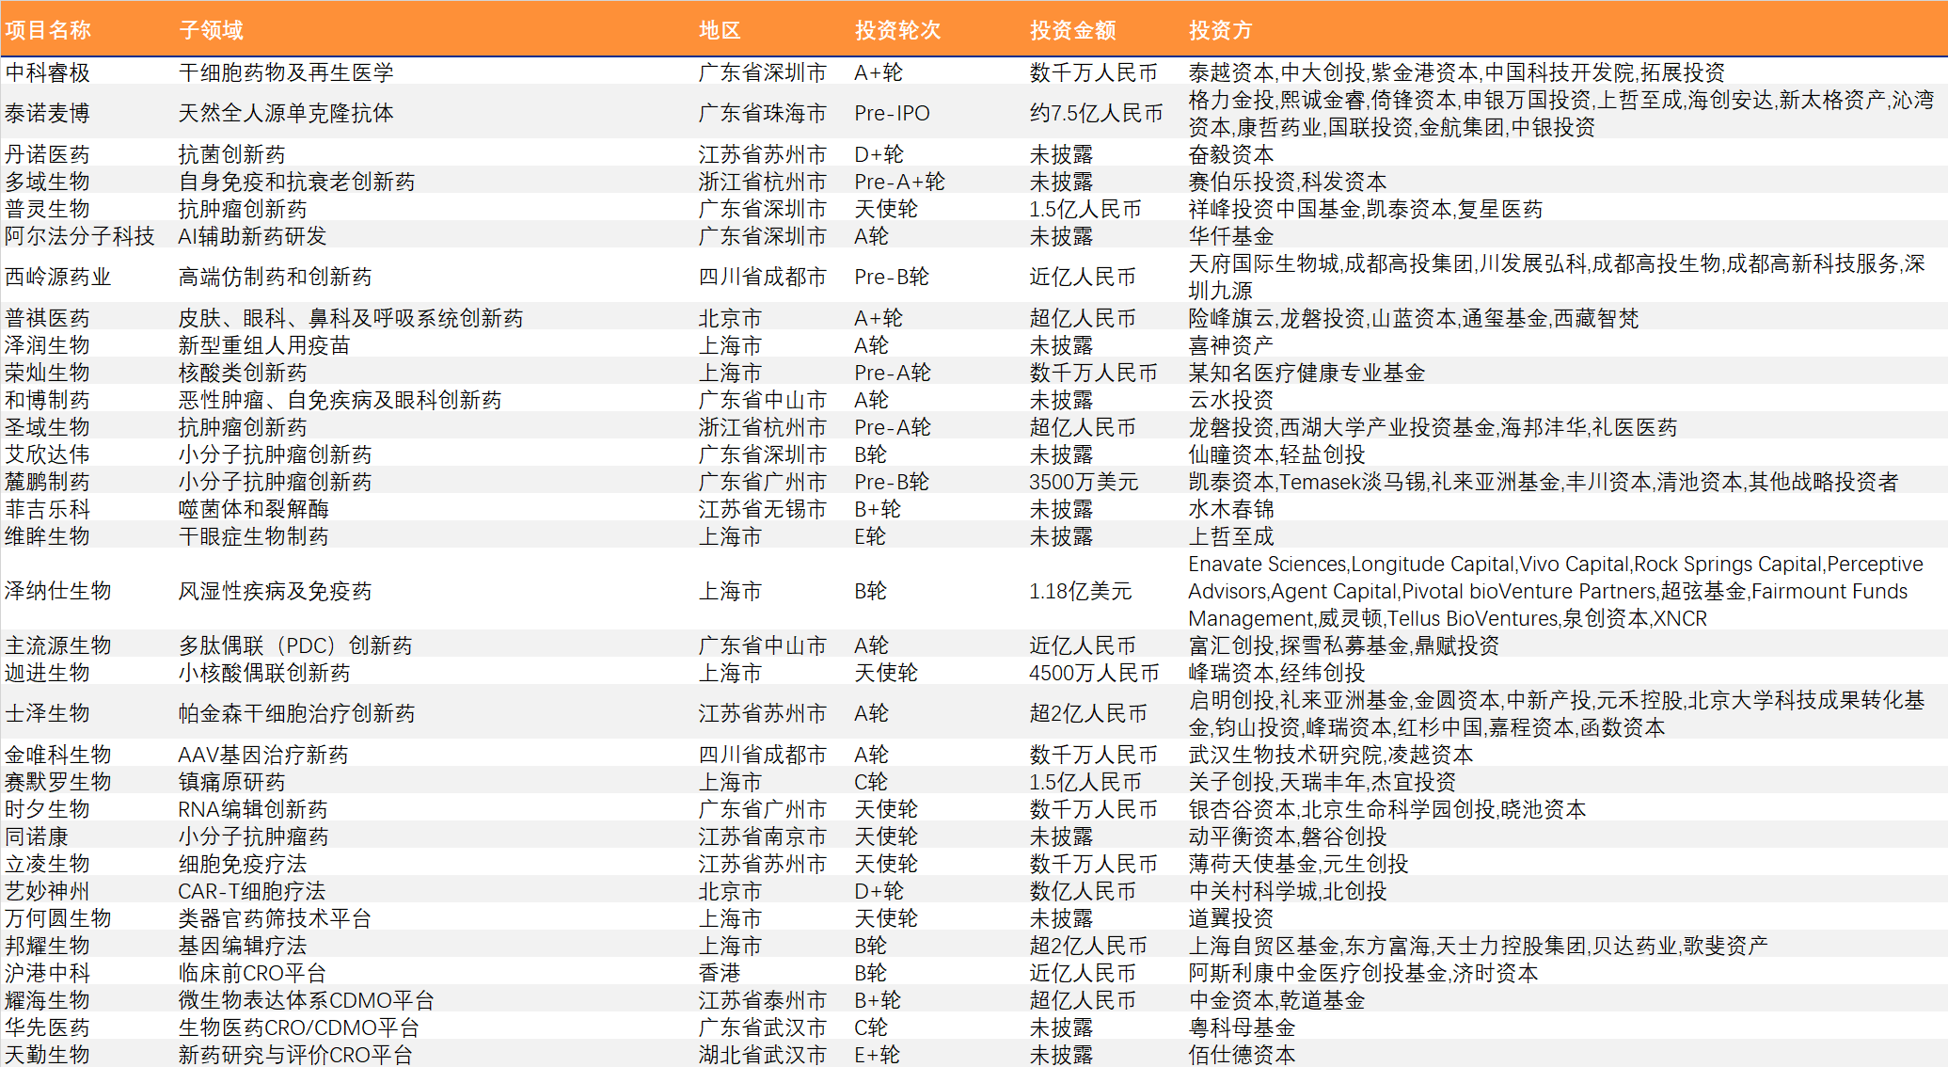Select the 阿尔法分子科技 cell
Image resolution: width=1948 pixels, height=1067 pixels.
80,236
